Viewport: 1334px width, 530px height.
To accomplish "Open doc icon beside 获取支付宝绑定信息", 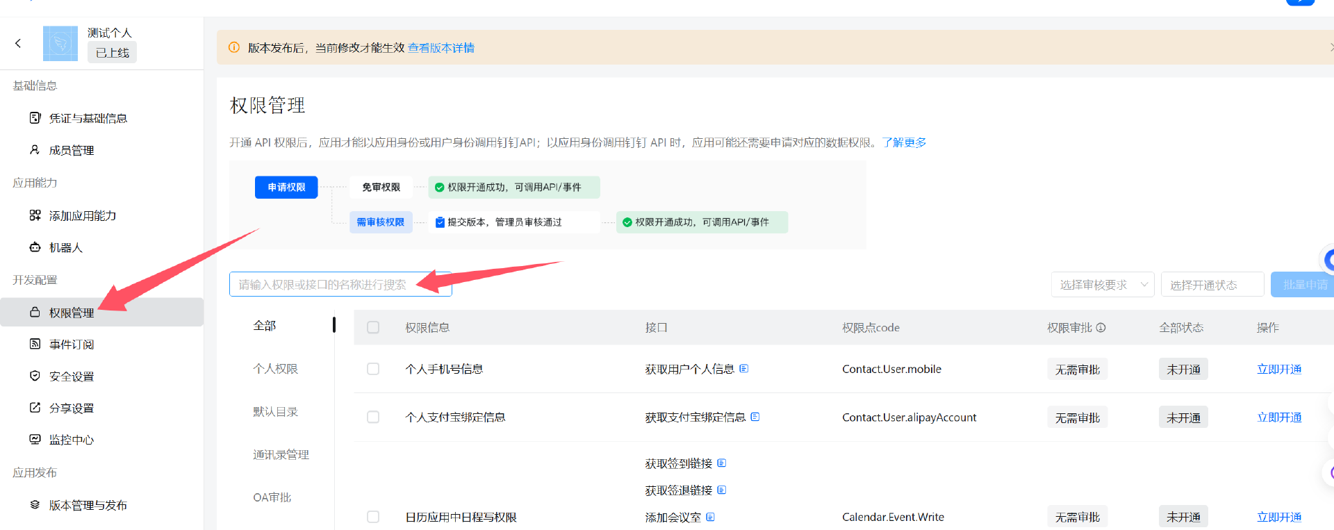I will [755, 417].
